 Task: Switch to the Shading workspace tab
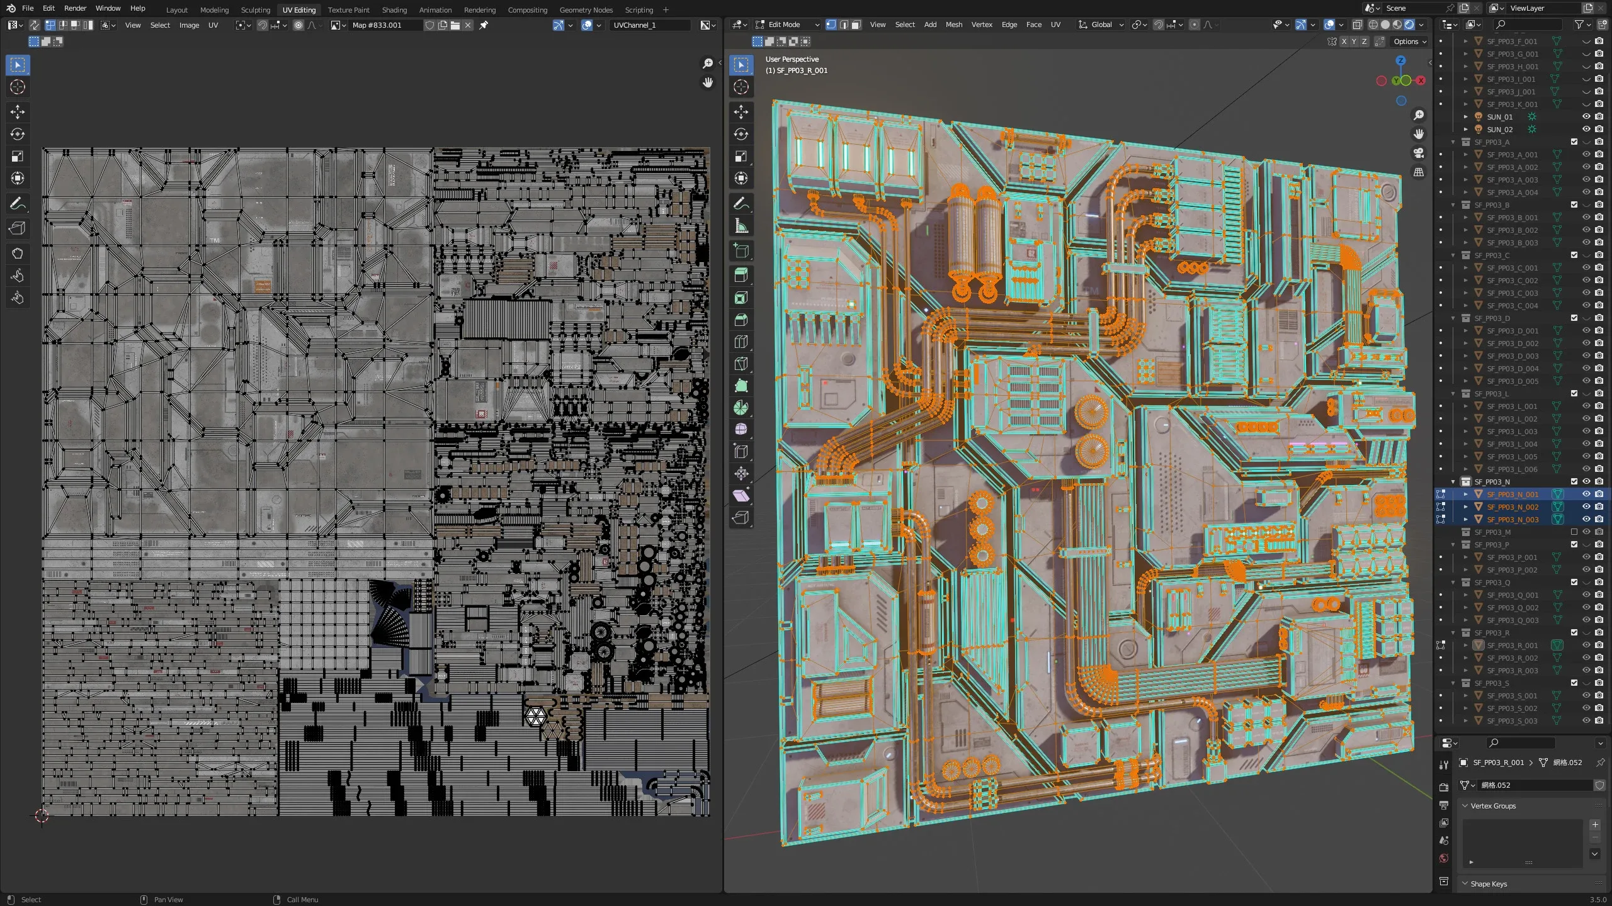tap(394, 9)
